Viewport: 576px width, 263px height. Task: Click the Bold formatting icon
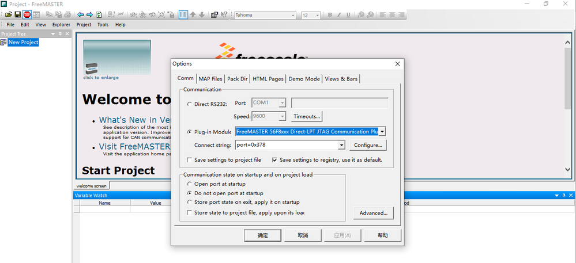(330, 15)
